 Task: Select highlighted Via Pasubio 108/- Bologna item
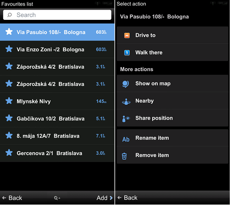click(x=57, y=32)
